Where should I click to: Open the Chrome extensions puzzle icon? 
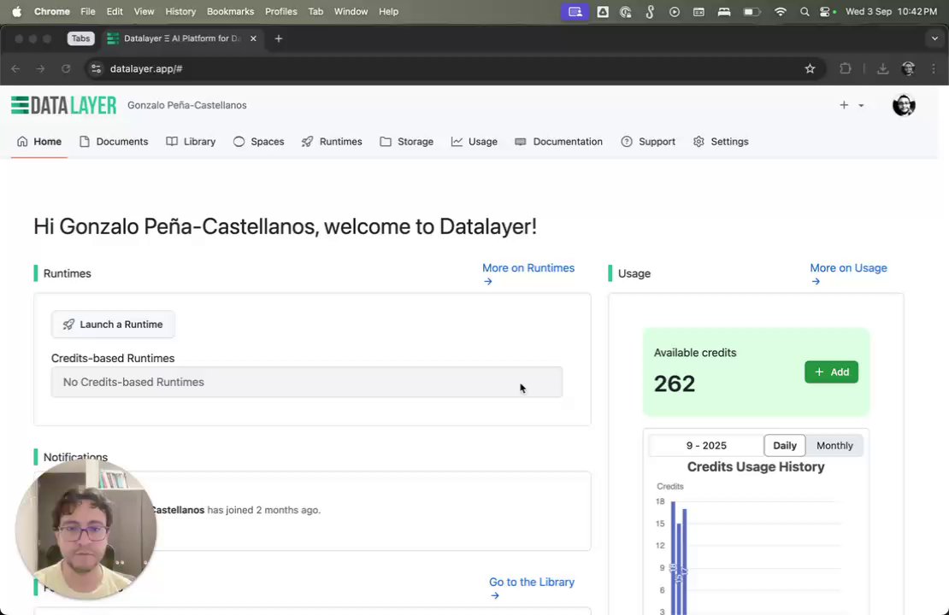coord(846,68)
